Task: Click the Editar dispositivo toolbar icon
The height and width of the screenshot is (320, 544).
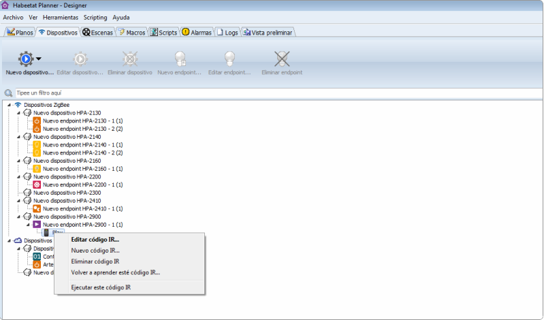Action: pos(80,59)
